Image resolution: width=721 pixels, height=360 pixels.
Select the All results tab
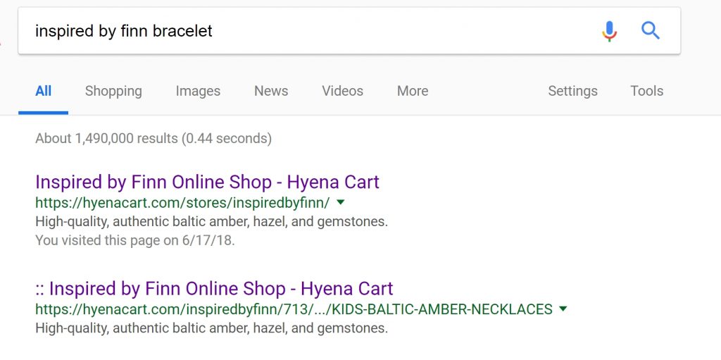click(x=43, y=91)
